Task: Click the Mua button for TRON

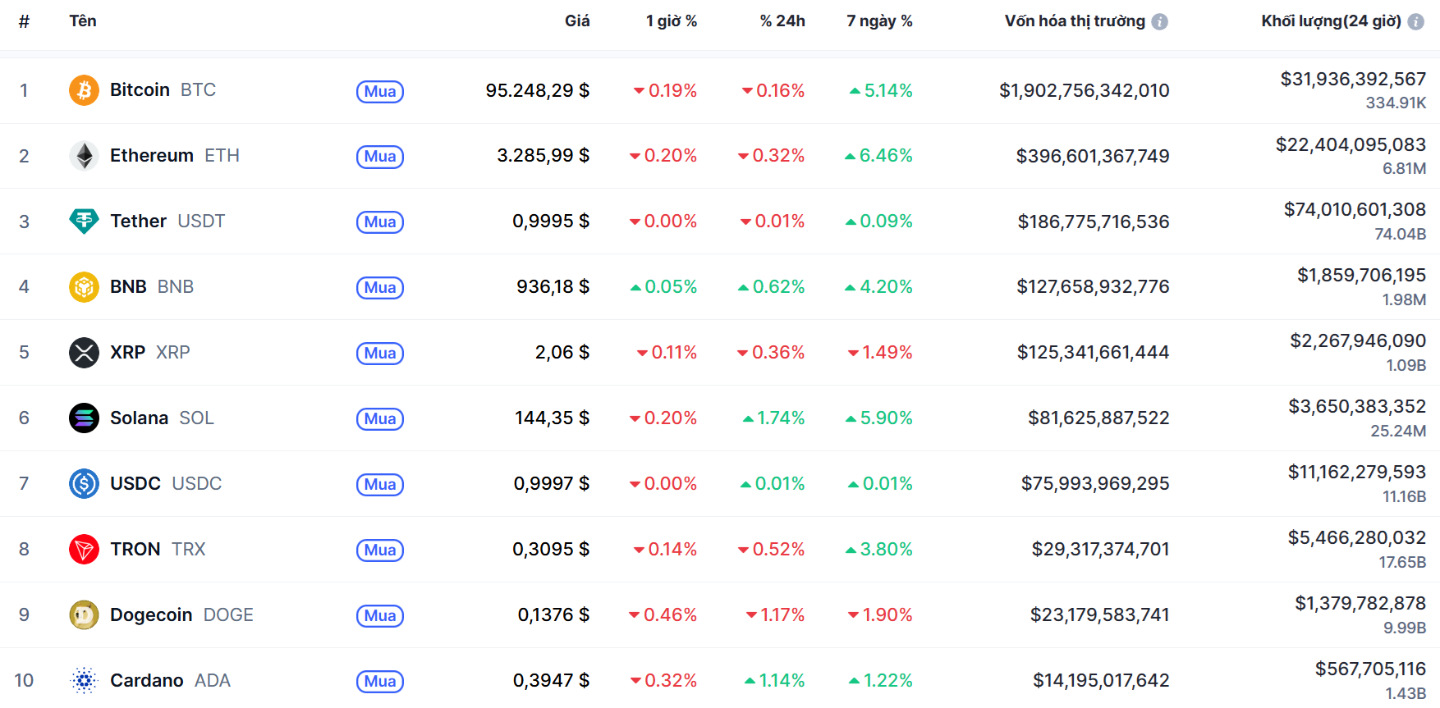Action: [380, 550]
